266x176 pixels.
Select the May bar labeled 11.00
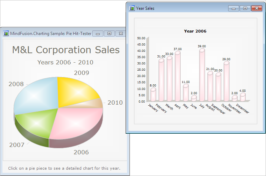186,93
